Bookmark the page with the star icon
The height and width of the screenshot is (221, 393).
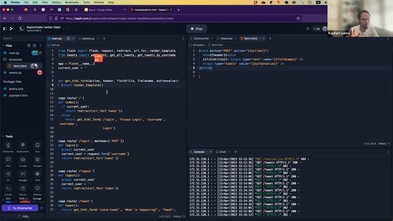coord(298,18)
